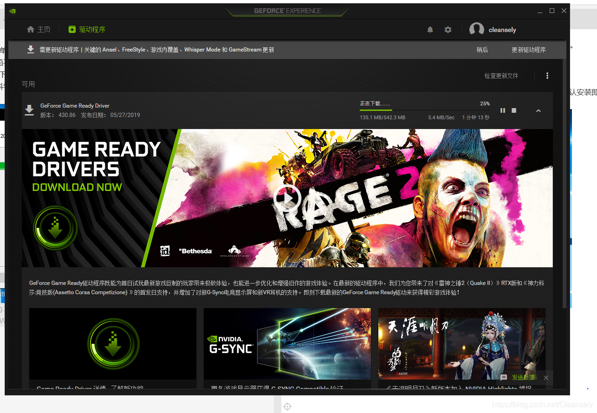
Task: Click the cleansely username
Action: [502, 30]
